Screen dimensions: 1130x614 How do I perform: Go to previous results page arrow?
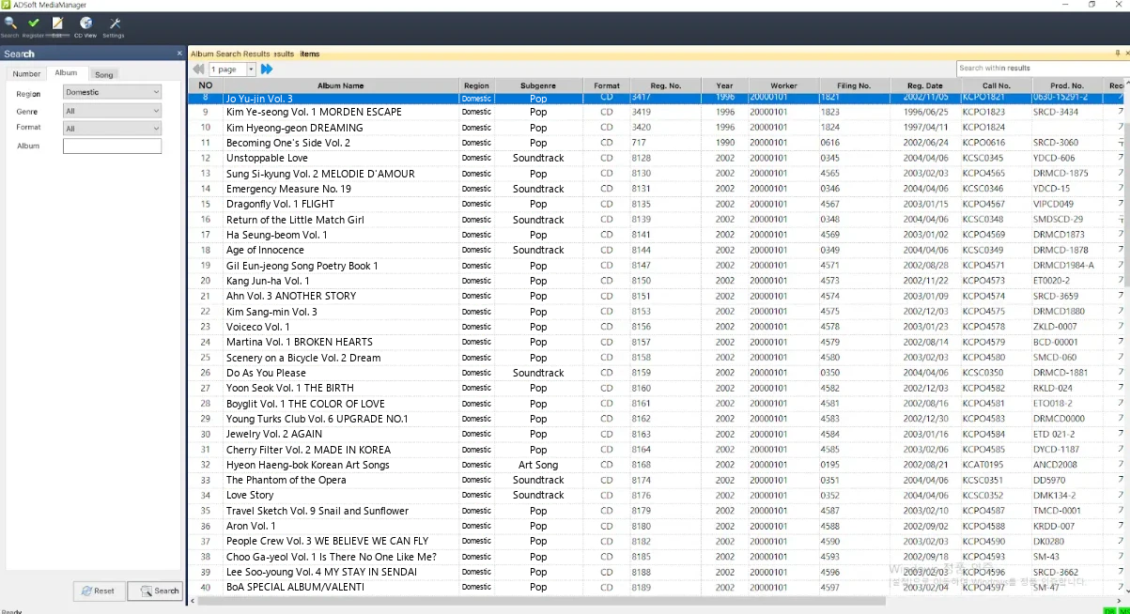tap(198, 69)
